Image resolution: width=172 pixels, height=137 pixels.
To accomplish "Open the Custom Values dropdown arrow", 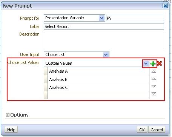I will point(146,64).
